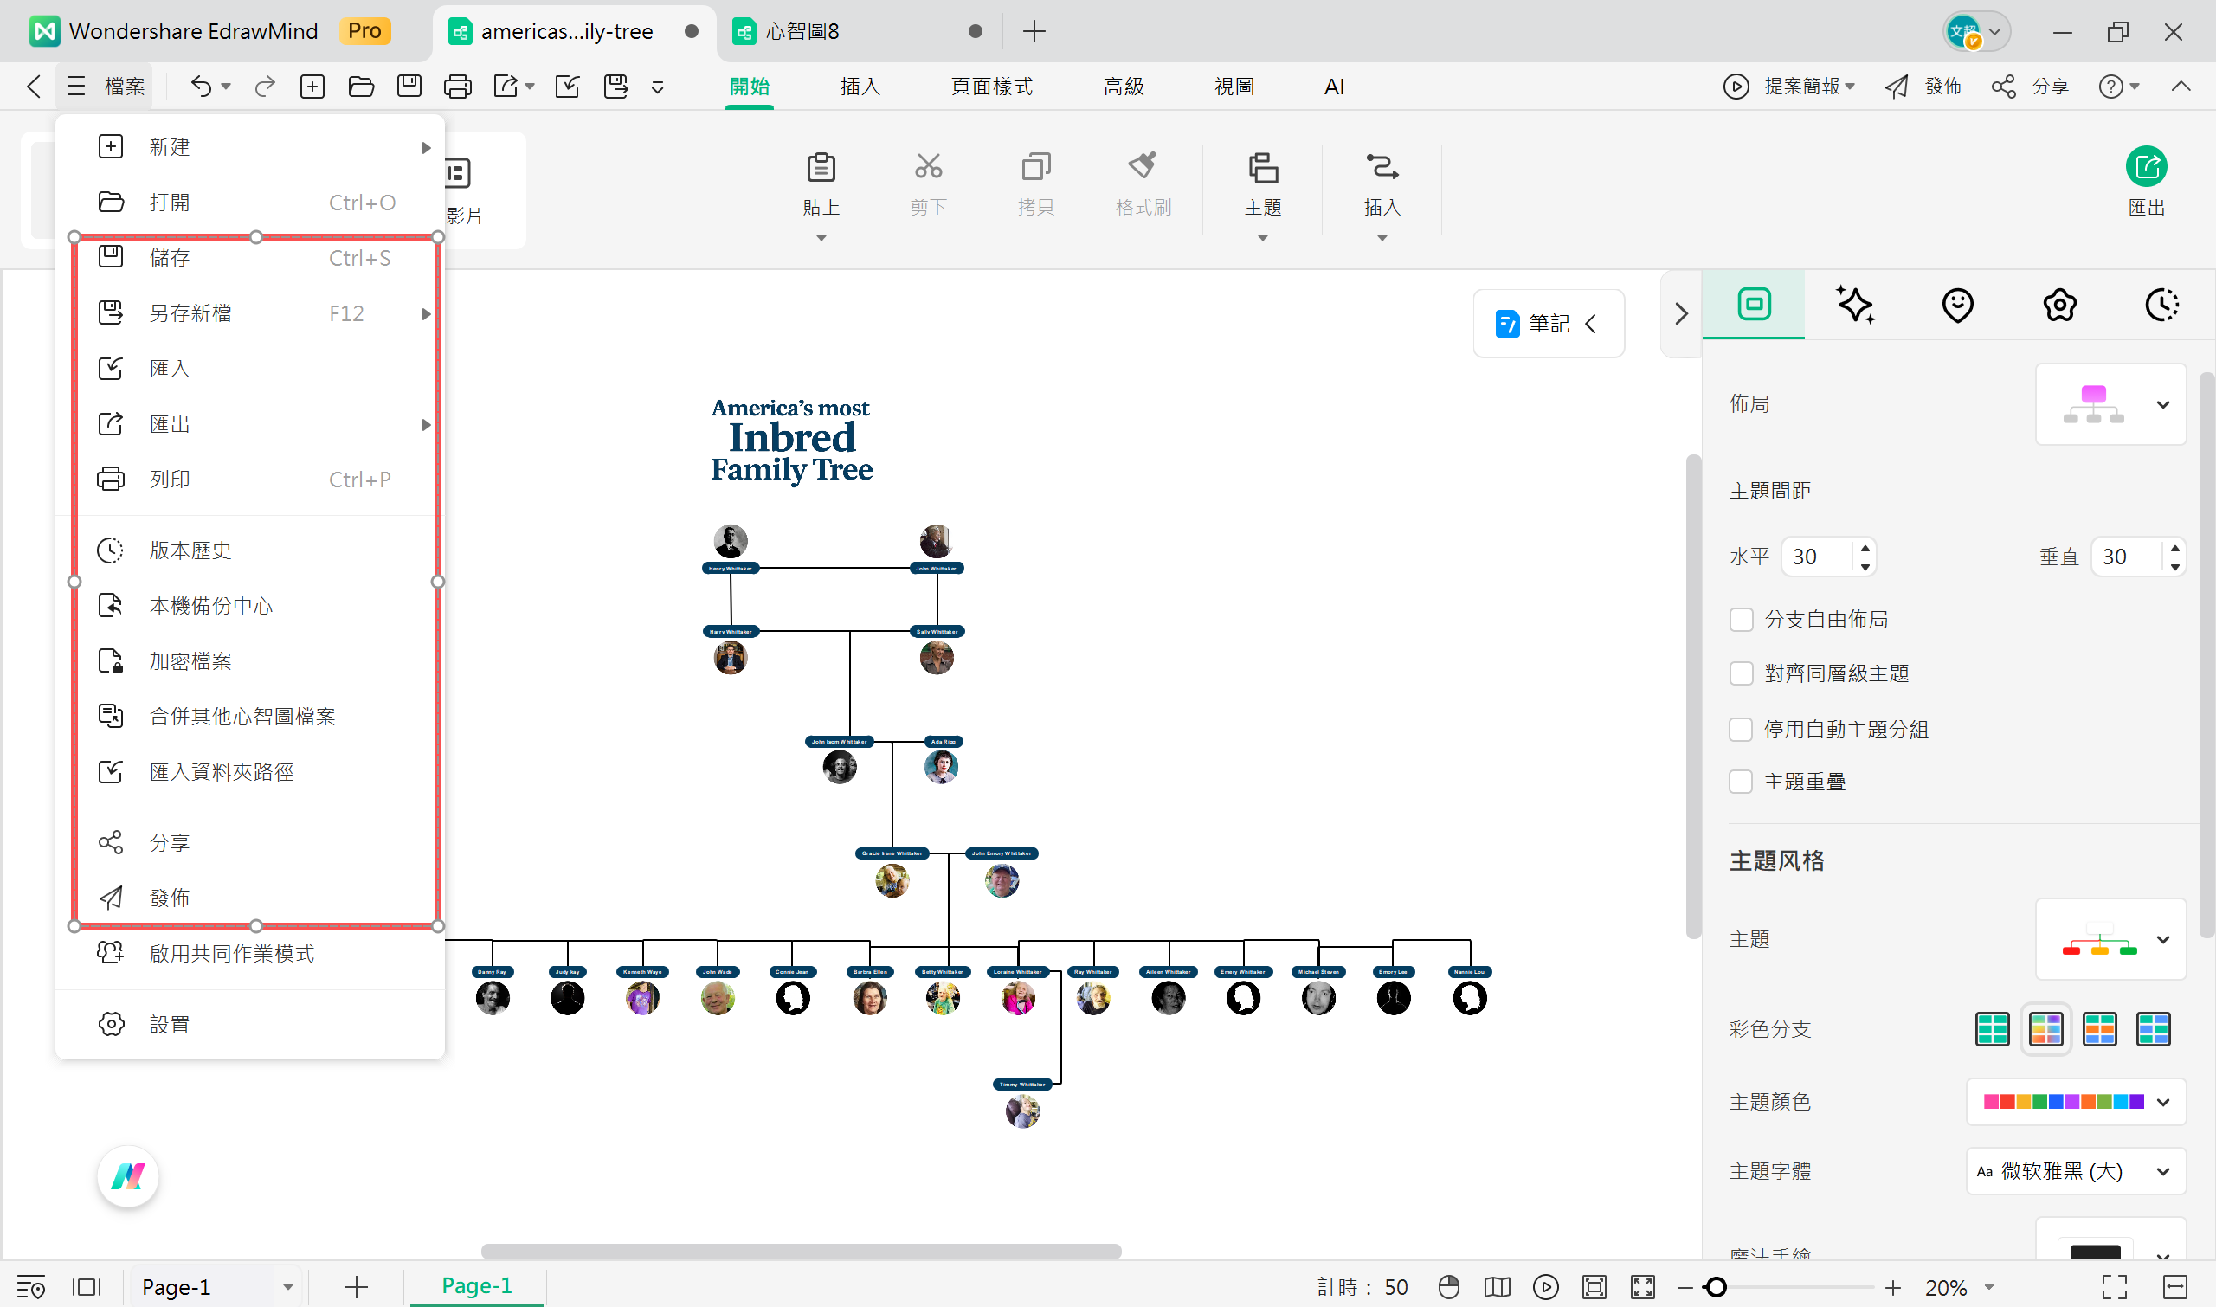Screen dimensions: 2216x1307
Task: Enable the 分支自由佈局 checkbox
Action: point(1741,620)
